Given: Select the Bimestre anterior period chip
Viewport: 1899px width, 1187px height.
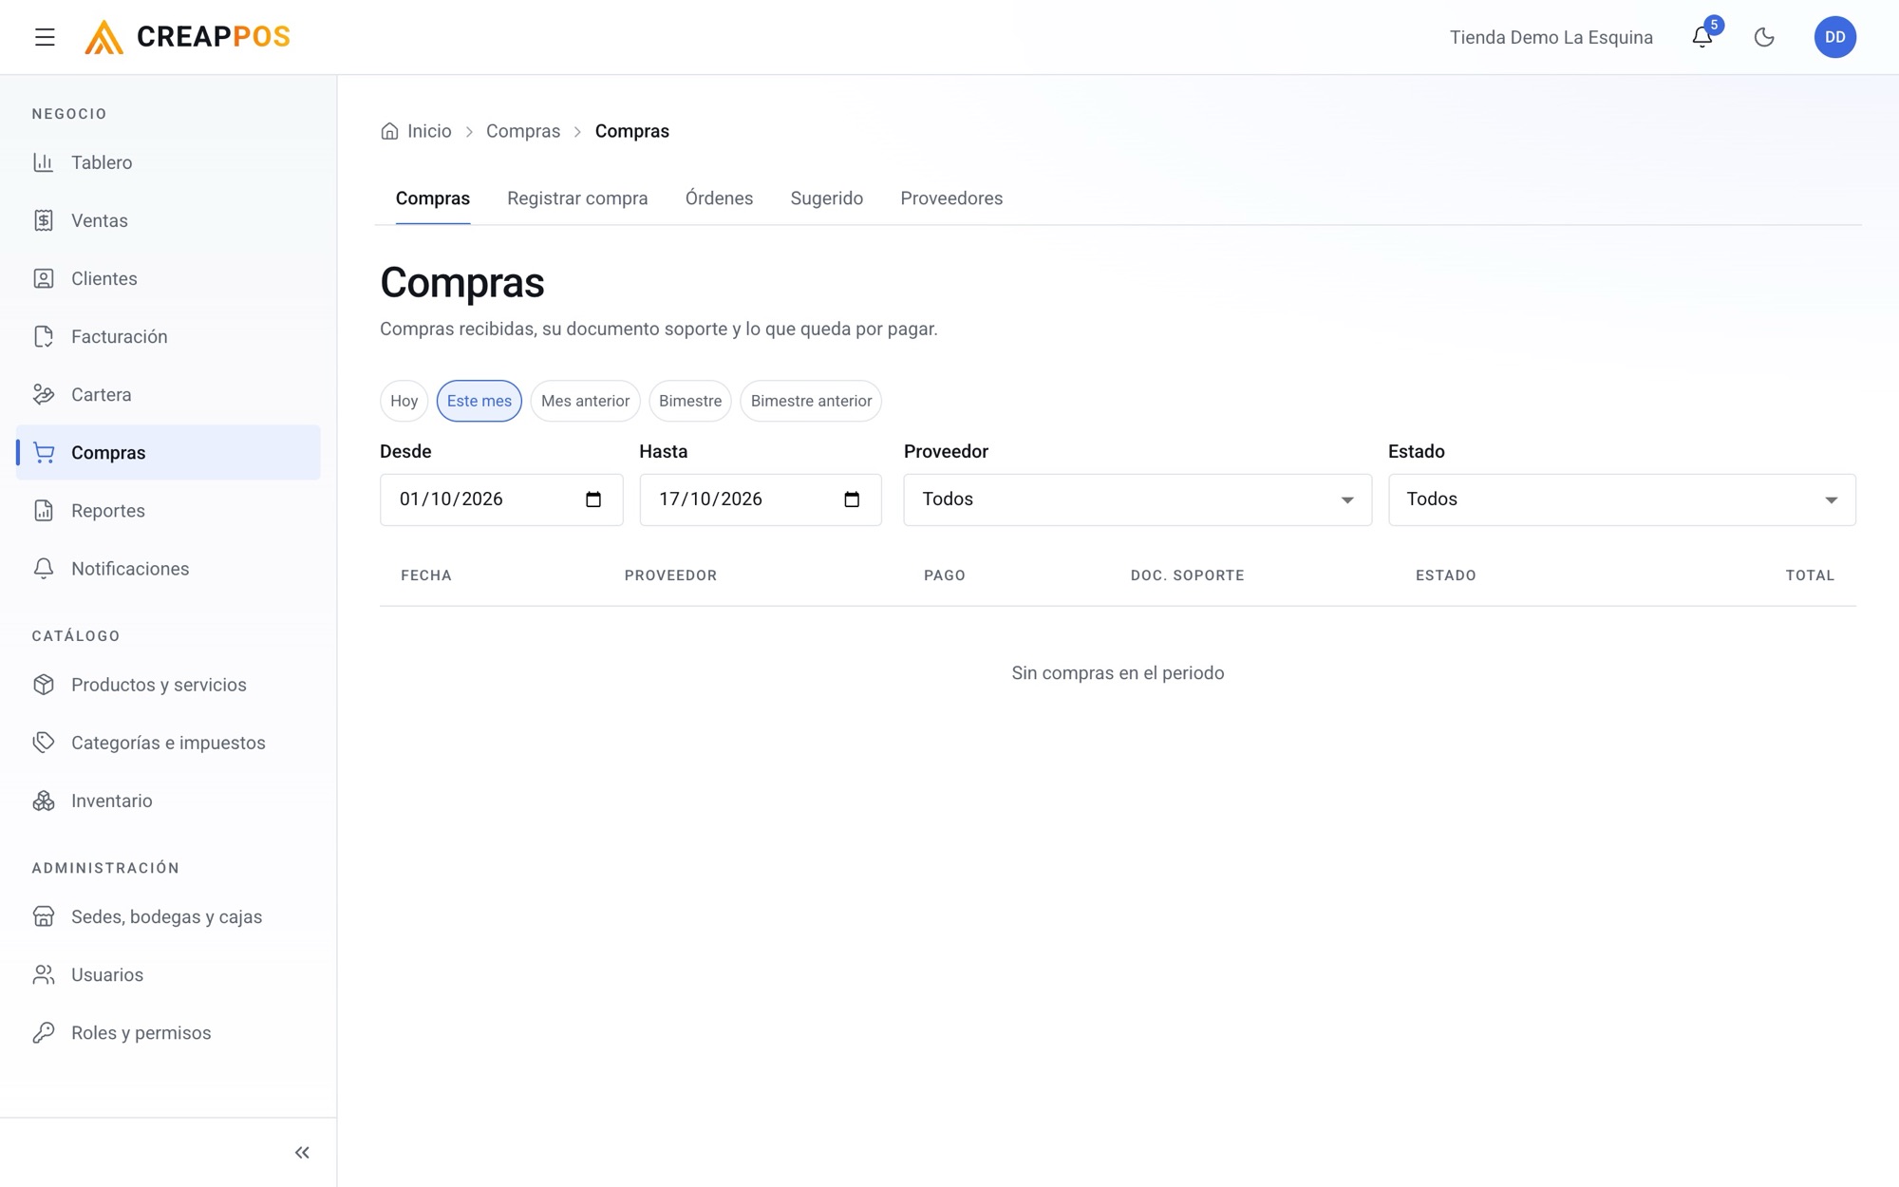Looking at the screenshot, I should [x=811, y=401].
